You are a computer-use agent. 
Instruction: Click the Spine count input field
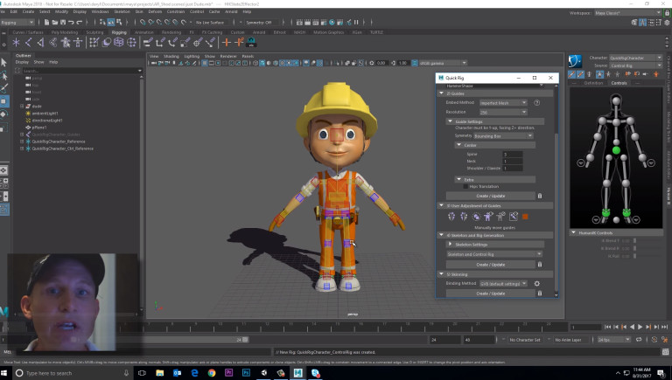tap(513, 154)
